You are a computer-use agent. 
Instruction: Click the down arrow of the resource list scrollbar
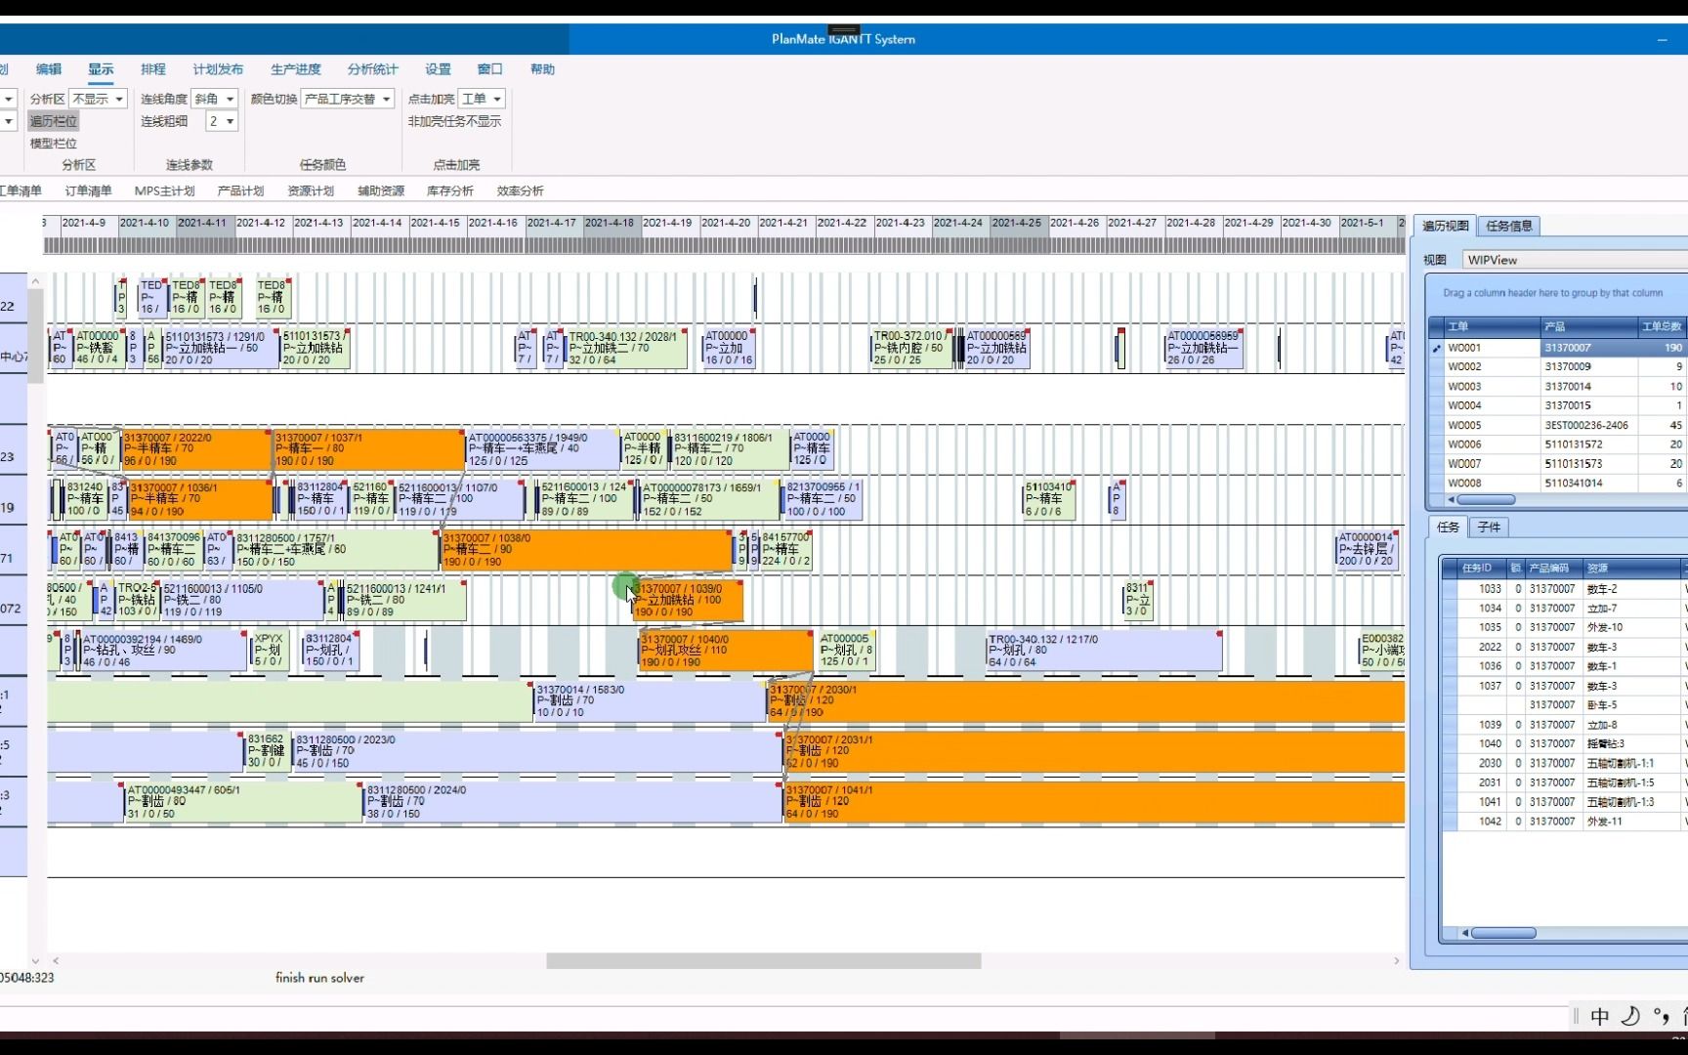click(36, 961)
